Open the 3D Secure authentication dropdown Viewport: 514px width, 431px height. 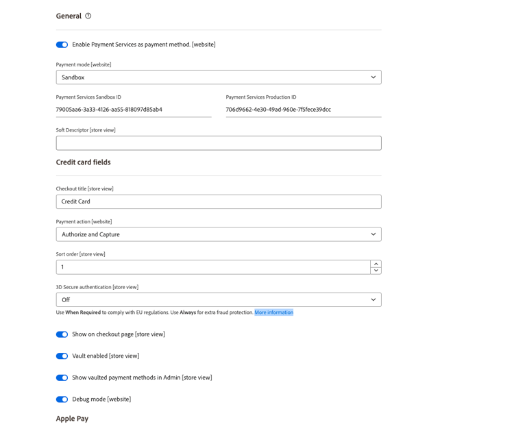218,299
